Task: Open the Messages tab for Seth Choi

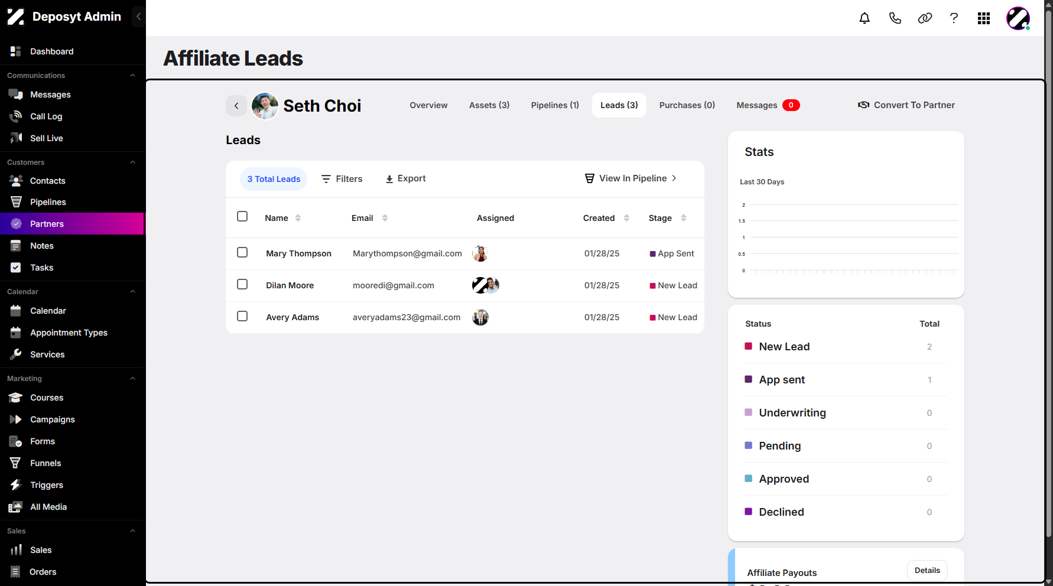Action: (768, 105)
